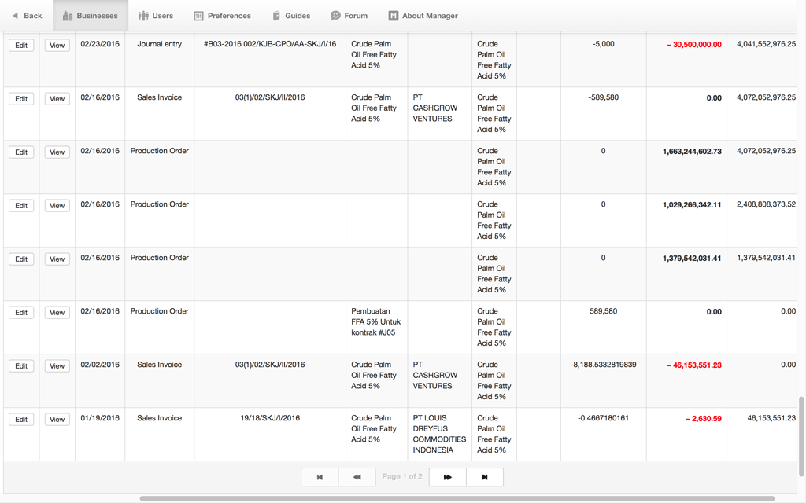The width and height of the screenshot is (806, 503).
Task: Advance with the next page icon
Action: [447, 476]
